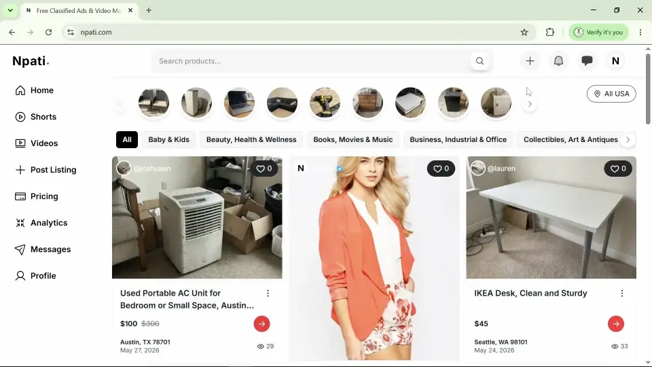Image resolution: width=652 pixels, height=367 pixels.
Task: Click red arrow on AC Unit listing
Action: click(x=261, y=324)
